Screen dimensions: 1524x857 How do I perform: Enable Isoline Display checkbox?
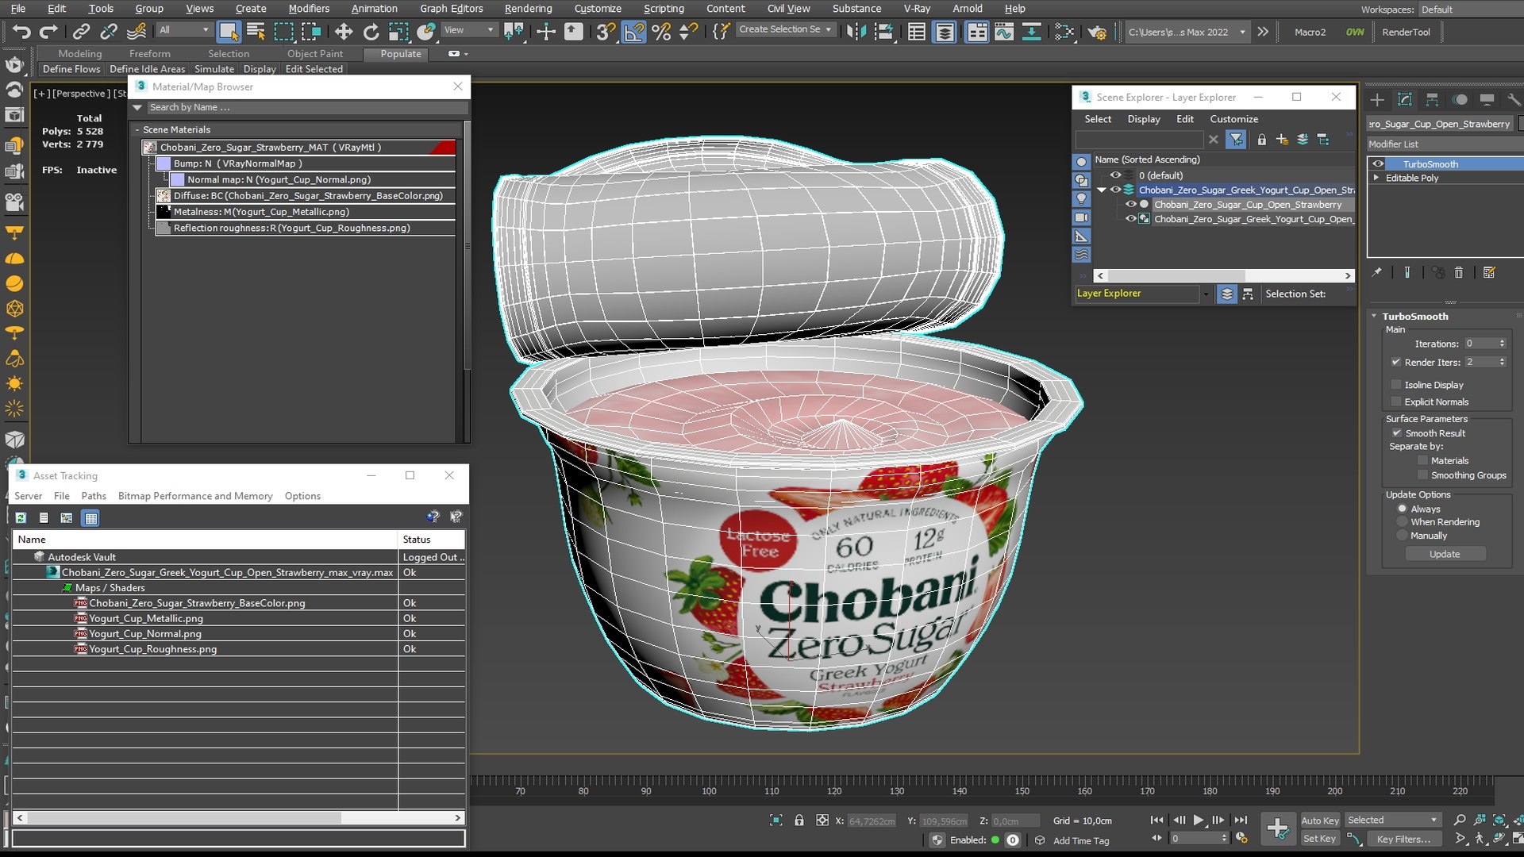1396,385
